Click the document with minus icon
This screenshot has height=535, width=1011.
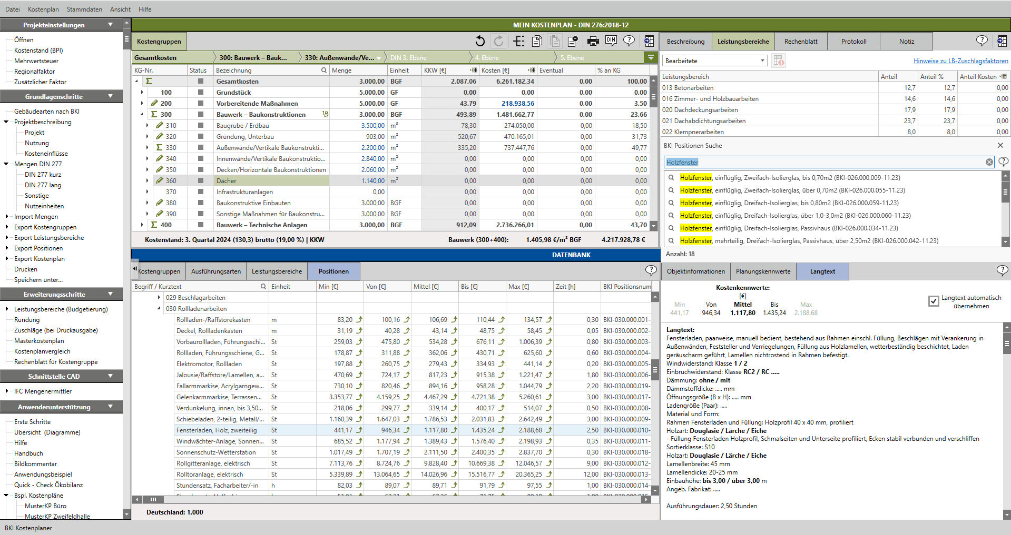[573, 41]
